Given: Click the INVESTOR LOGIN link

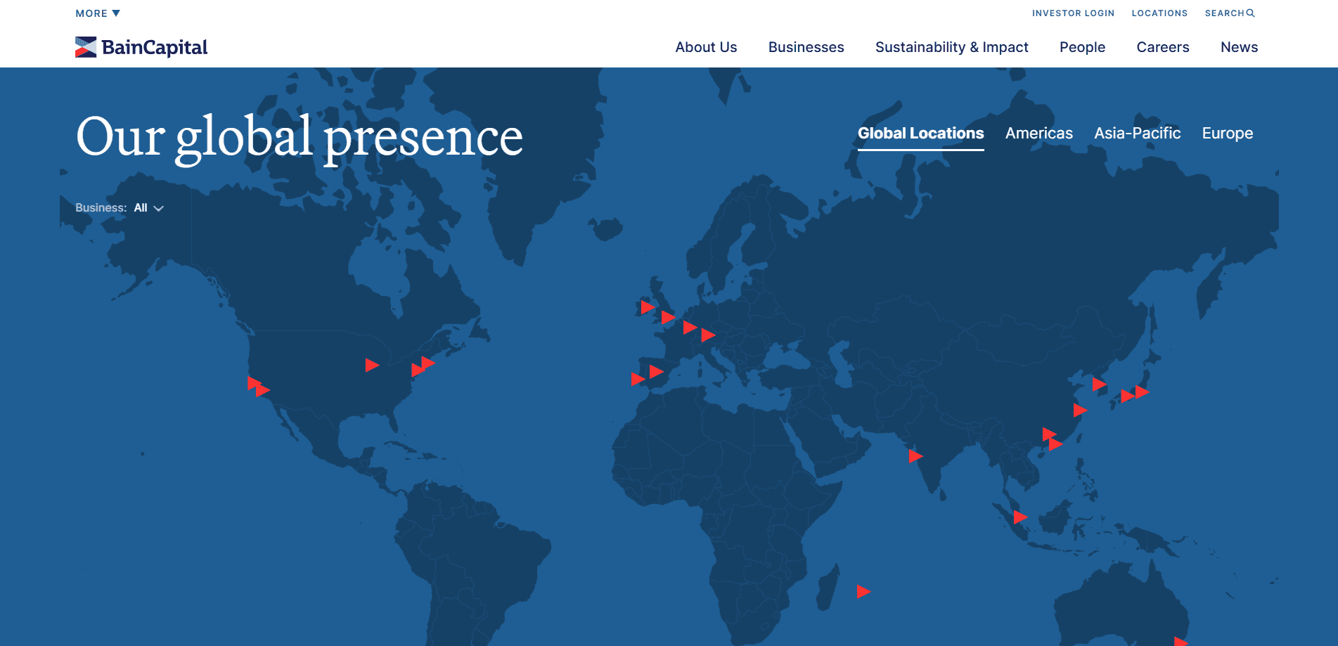Looking at the screenshot, I should pos(1072,13).
